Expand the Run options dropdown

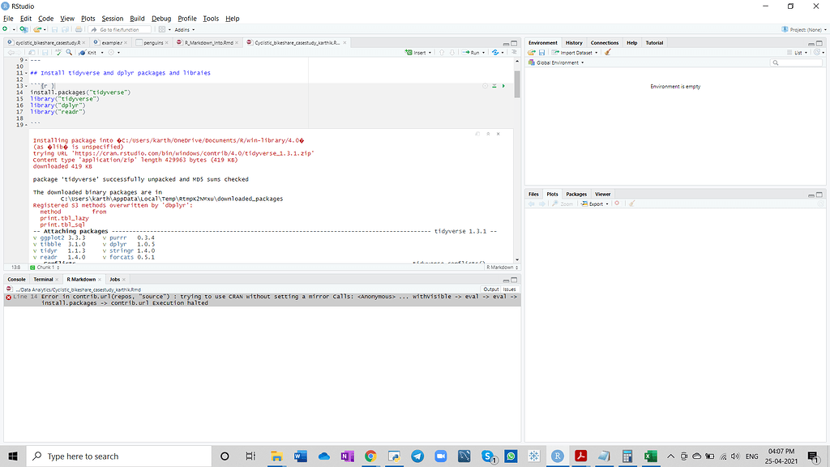pos(484,53)
